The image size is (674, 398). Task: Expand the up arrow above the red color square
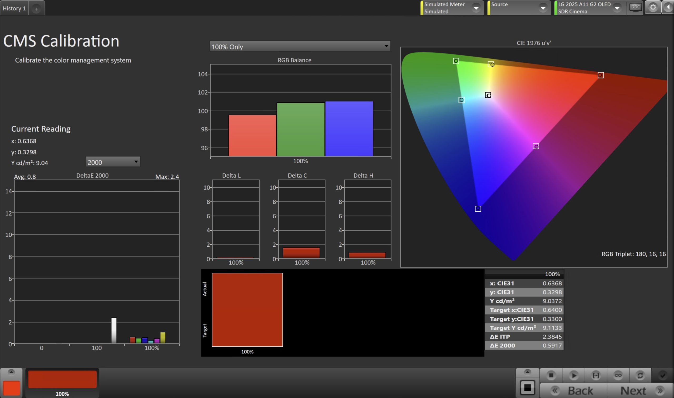coord(11,372)
